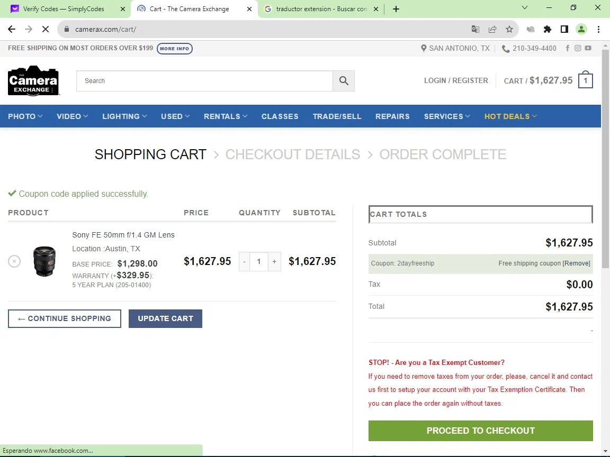Visit the Facebook page icon
Viewport: 610px width, 457px height.
point(568,48)
